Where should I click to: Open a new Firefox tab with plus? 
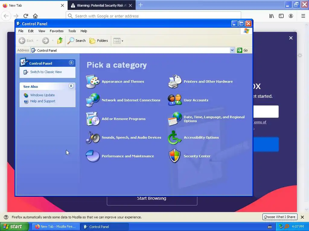[x=141, y=5]
